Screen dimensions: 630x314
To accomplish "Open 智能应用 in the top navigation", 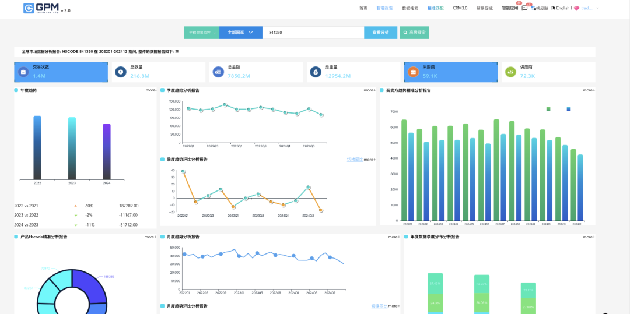I will point(510,8).
